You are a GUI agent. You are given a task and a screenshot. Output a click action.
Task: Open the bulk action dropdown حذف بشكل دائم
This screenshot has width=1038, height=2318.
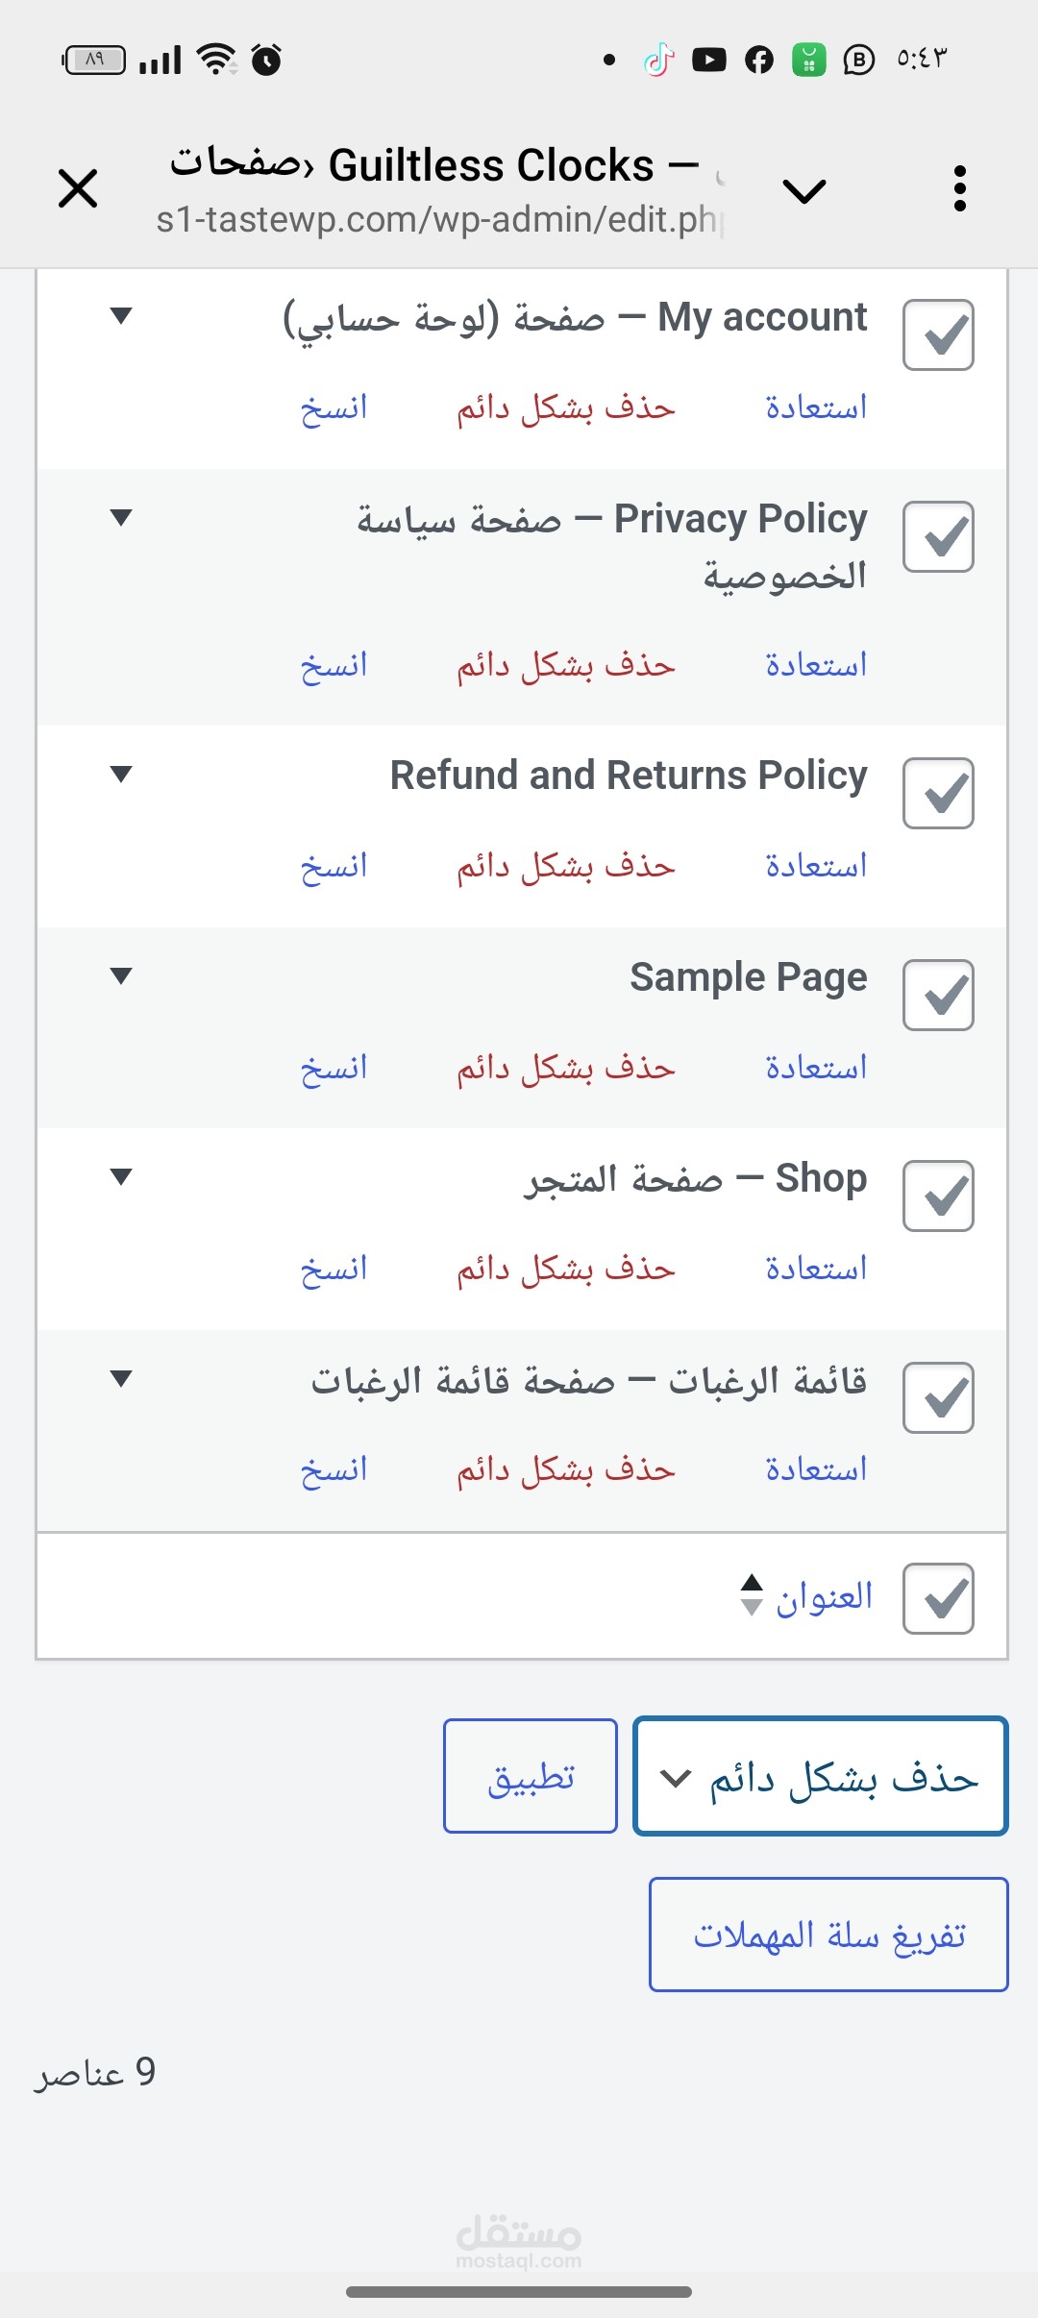(x=821, y=1776)
